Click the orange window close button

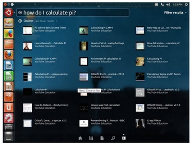[5, 5]
